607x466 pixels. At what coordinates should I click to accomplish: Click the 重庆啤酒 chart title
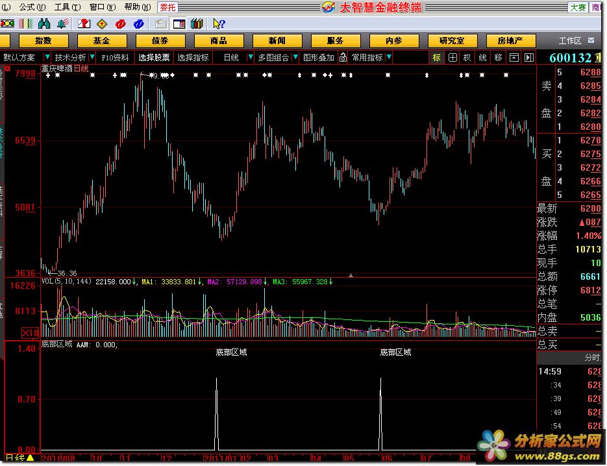tap(57, 69)
